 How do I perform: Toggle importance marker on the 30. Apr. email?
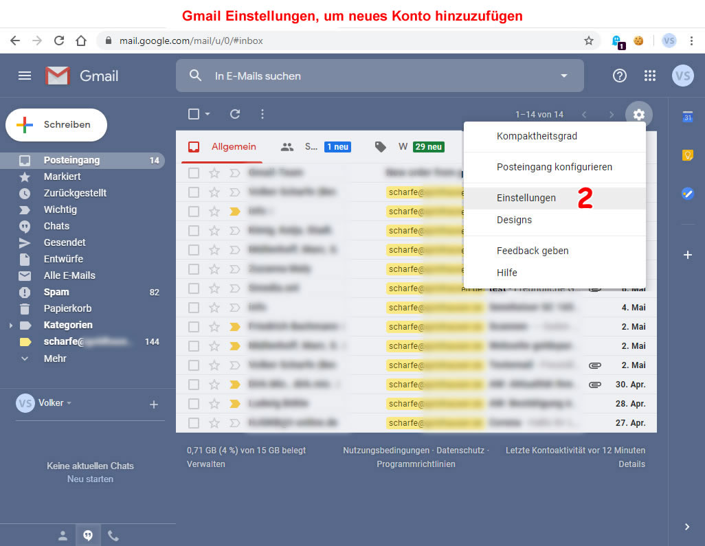(x=235, y=384)
